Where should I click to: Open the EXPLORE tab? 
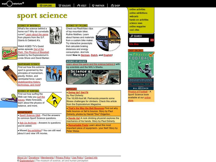[46, 5]
